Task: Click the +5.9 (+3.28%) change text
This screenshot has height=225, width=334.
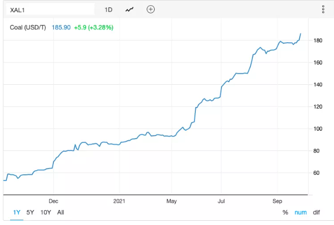Action: [93, 27]
